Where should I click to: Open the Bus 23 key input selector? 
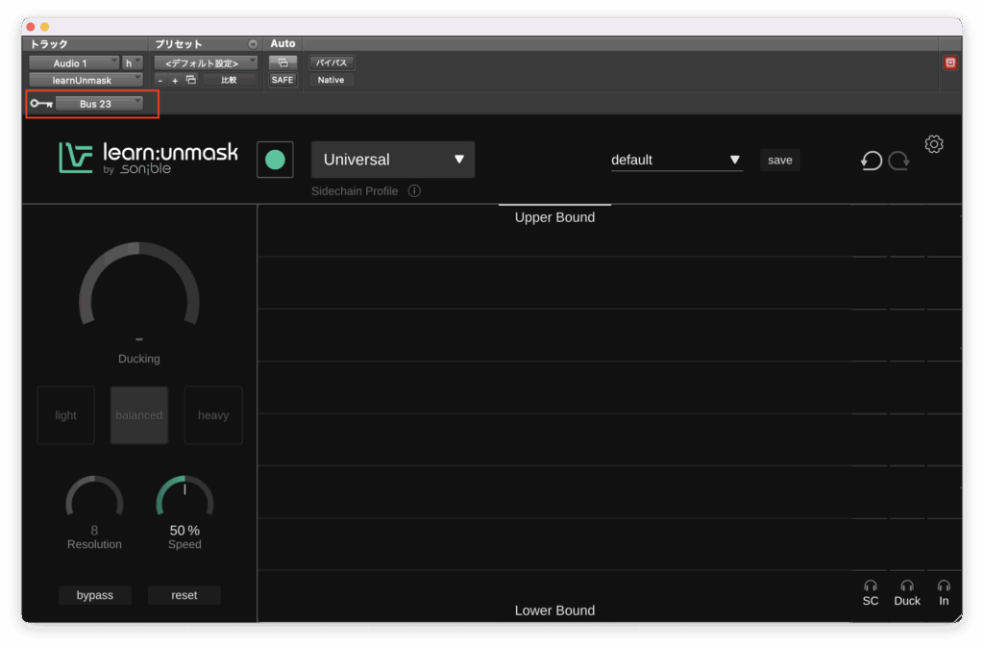click(99, 104)
